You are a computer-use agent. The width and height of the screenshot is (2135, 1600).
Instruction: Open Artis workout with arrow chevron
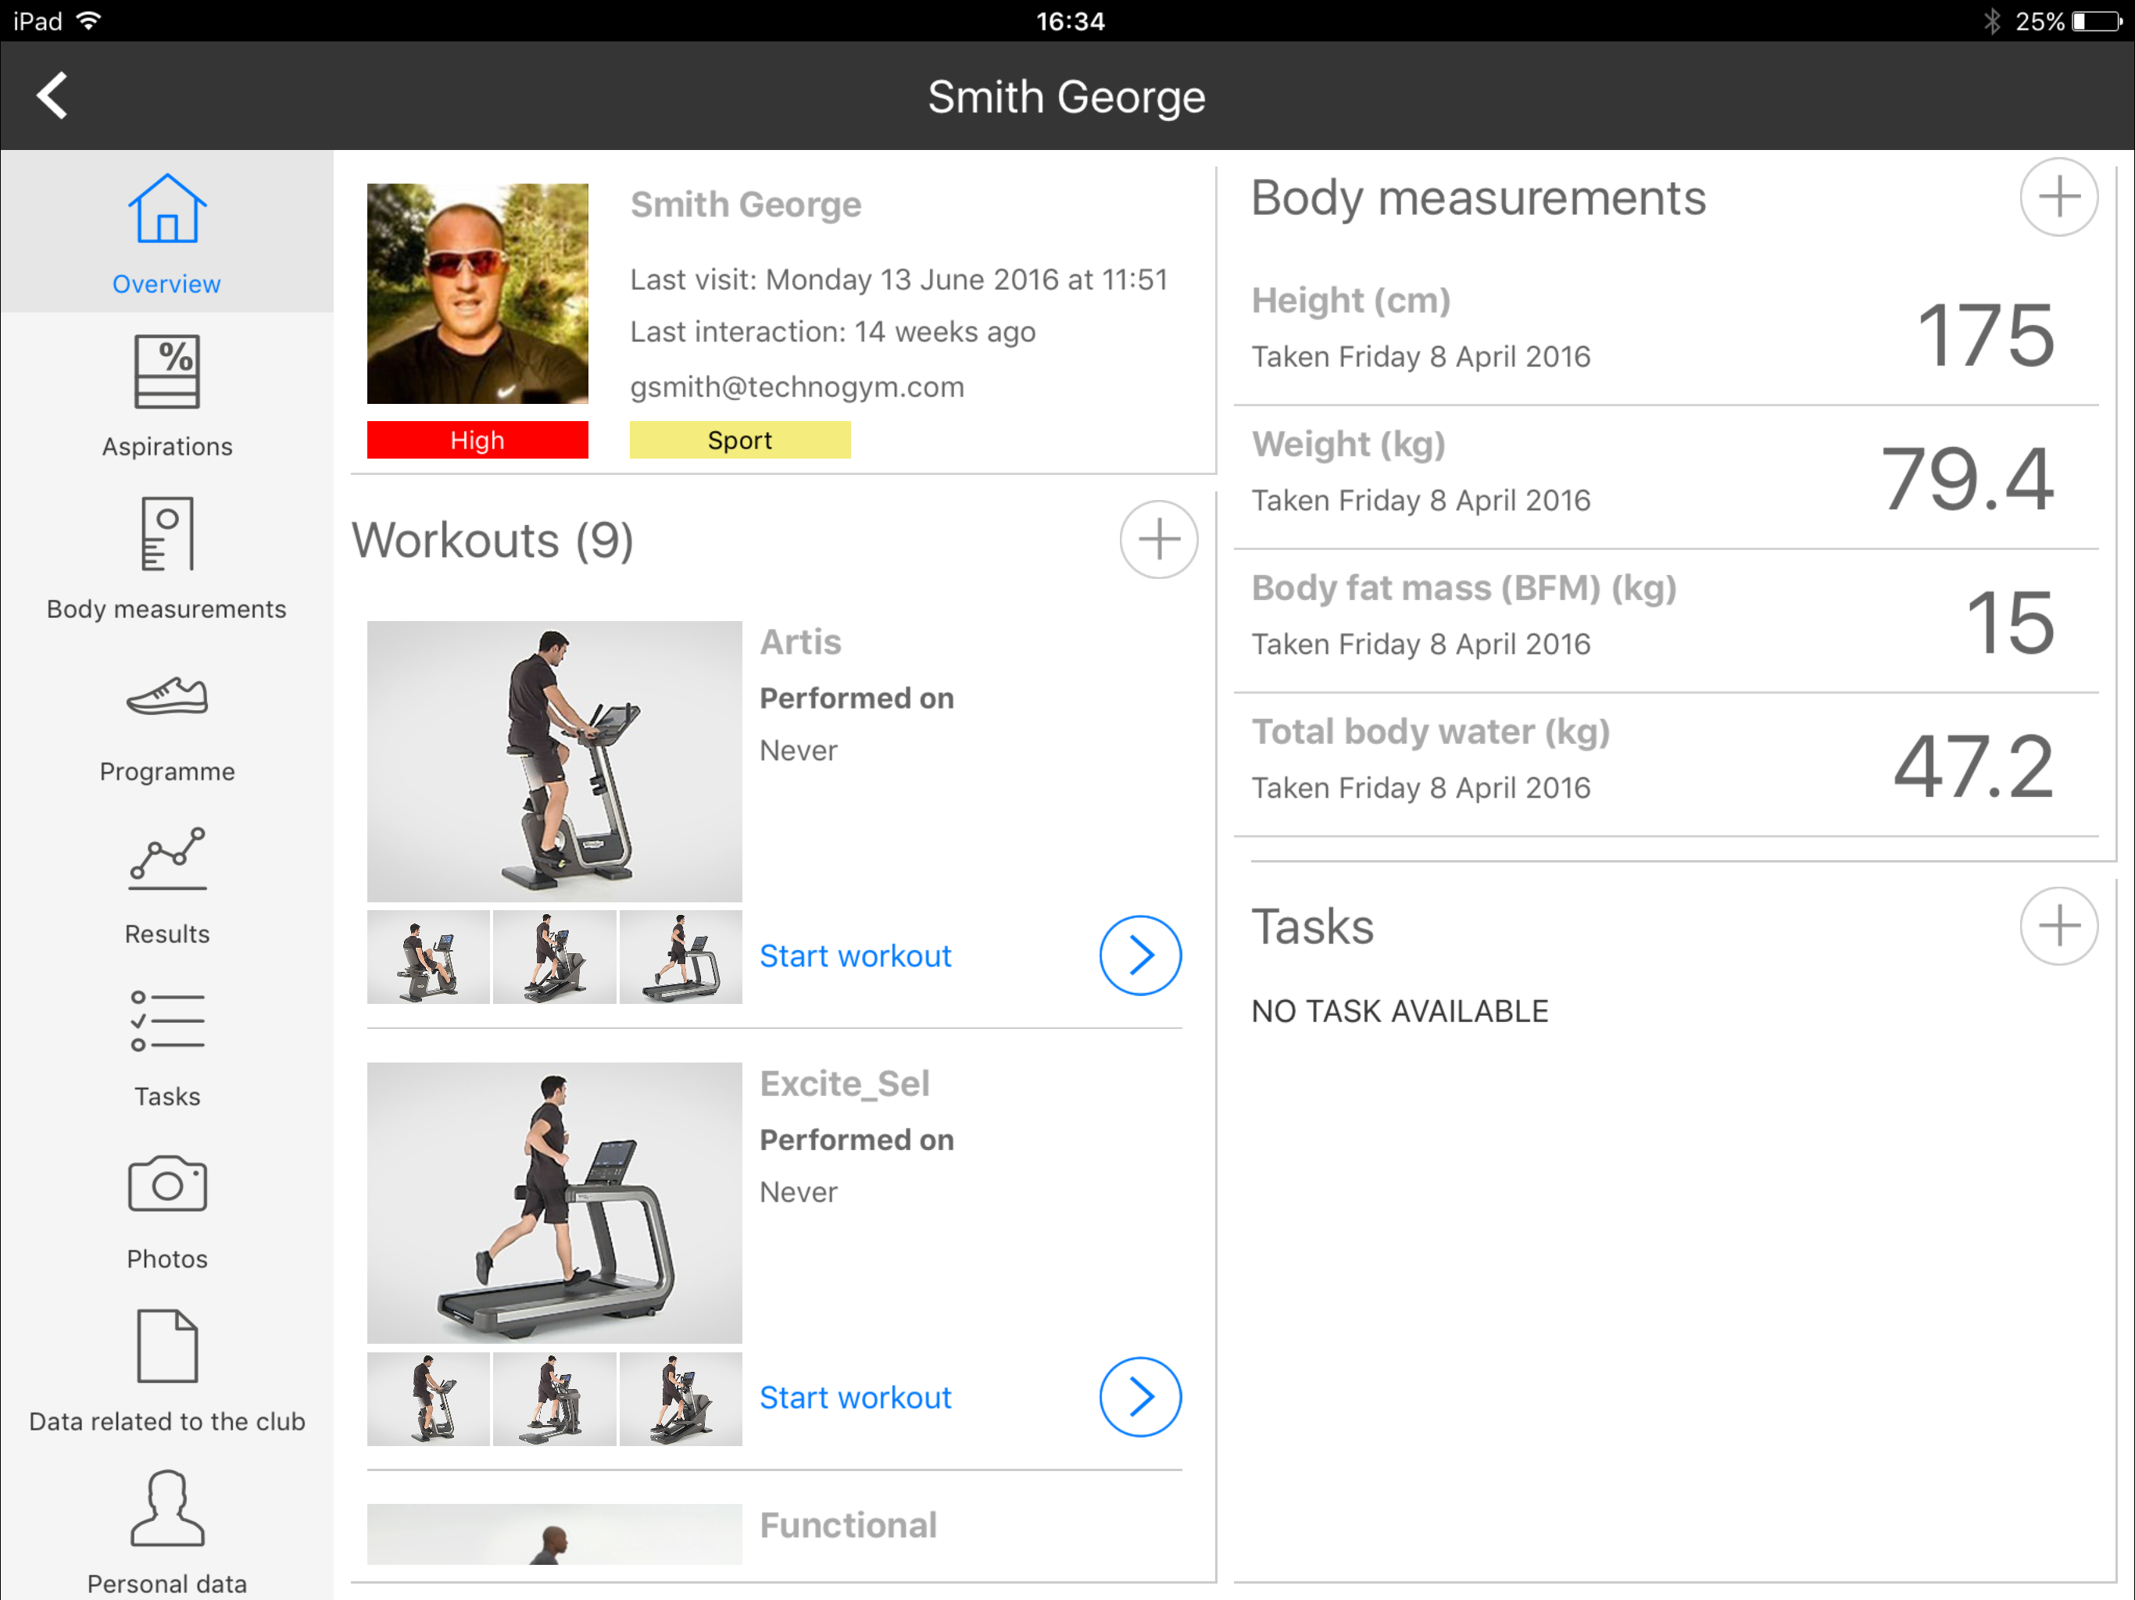tap(1140, 955)
